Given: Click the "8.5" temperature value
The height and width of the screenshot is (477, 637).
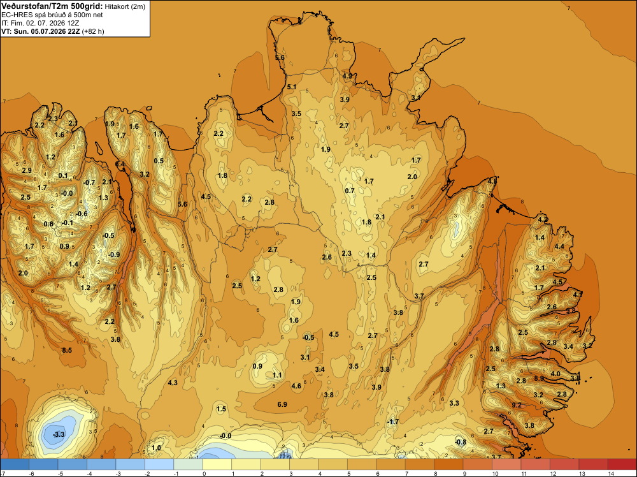Looking at the screenshot, I should (67, 350).
